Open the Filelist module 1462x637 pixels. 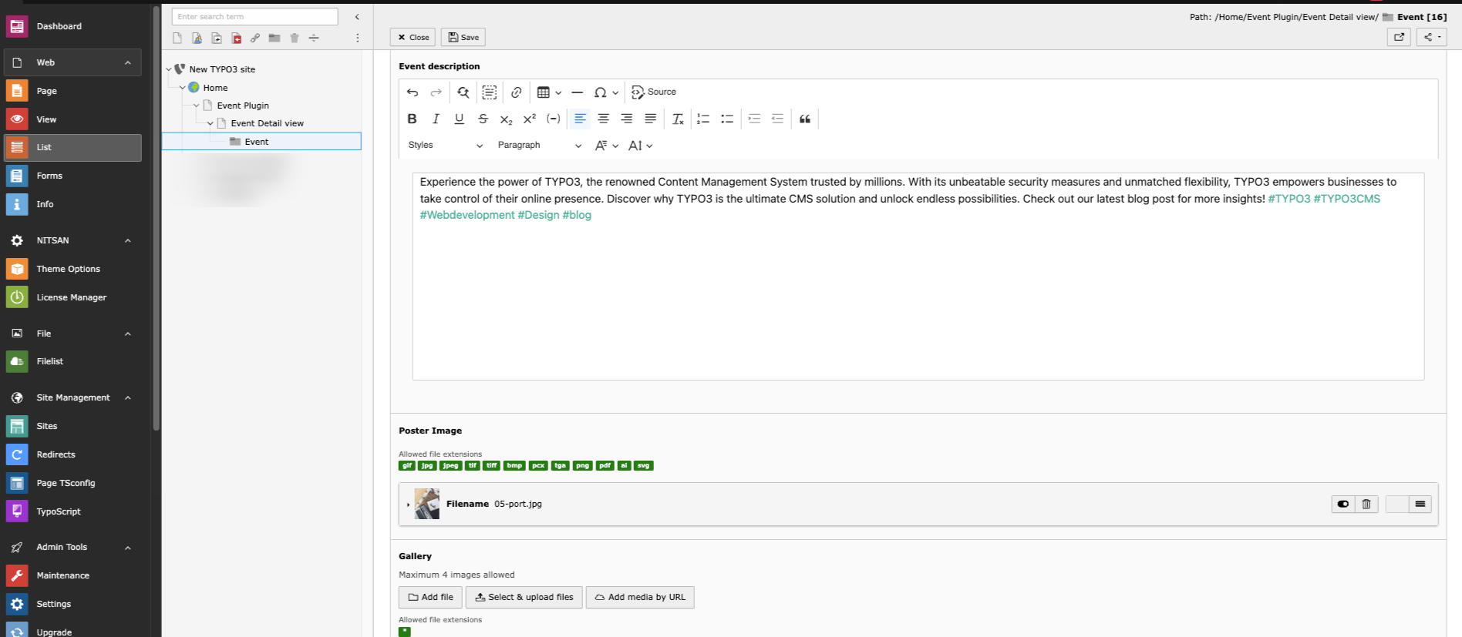49,361
